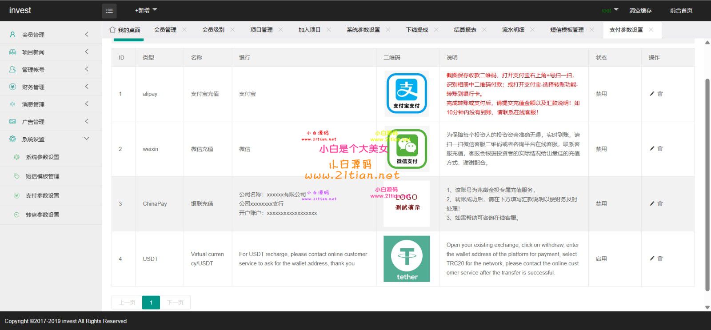Click the 转盘参数设置 sidebar icon
This screenshot has height=330, width=711.
click(x=16, y=215)
